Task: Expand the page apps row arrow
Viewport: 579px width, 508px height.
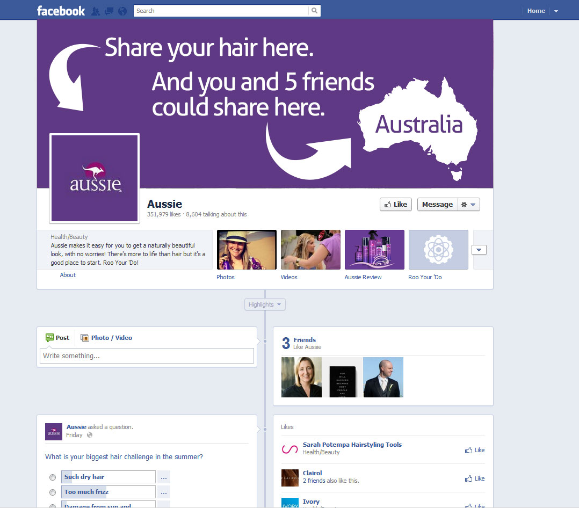Action: coord(479,250)
